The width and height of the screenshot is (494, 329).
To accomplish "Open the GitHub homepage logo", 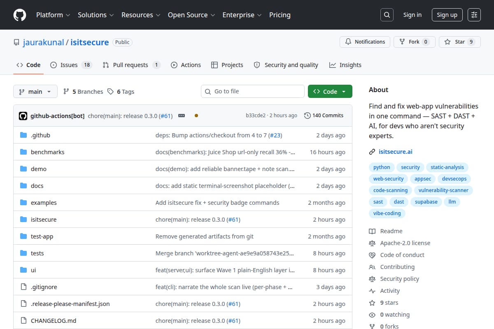I will [20, 15].
